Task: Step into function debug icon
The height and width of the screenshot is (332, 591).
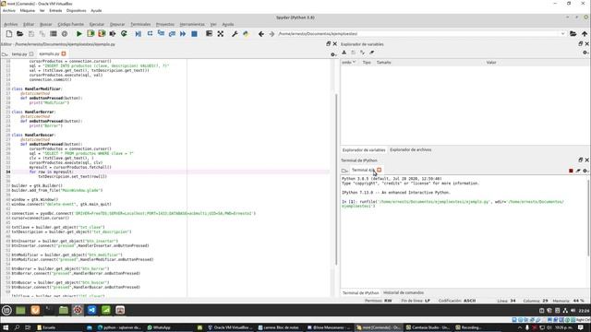Action: pos(161,34)
